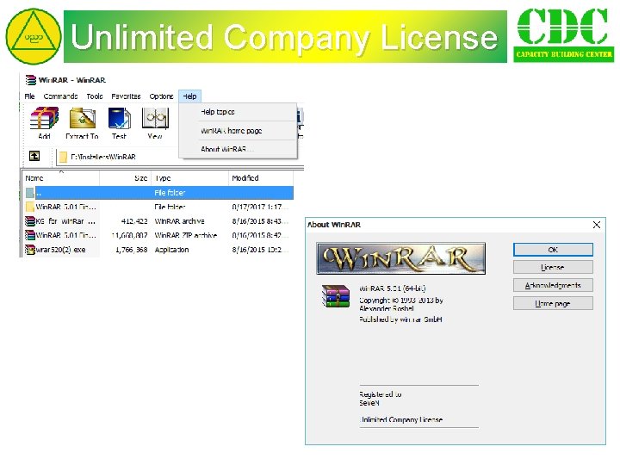
Task: Open the File menu
Action: click(29, 96)
